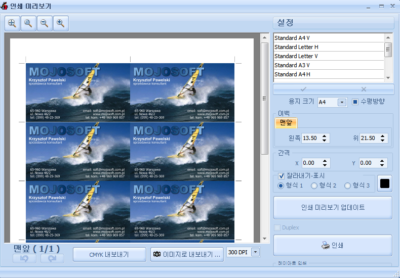Viewport: 400px width, 278px height.
Task: Open the 용지 크기 A4 dropdown
Action: [342, 102]
